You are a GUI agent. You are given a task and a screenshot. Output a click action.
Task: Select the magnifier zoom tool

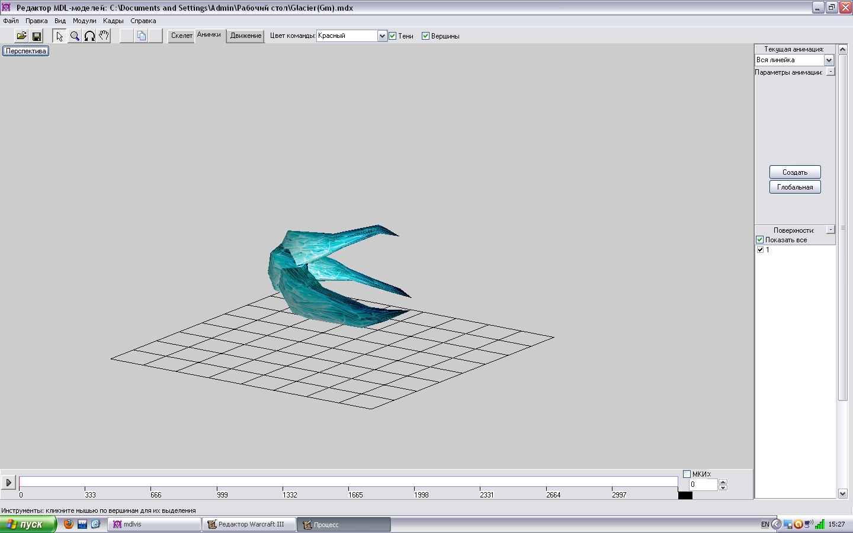(75, 36)
